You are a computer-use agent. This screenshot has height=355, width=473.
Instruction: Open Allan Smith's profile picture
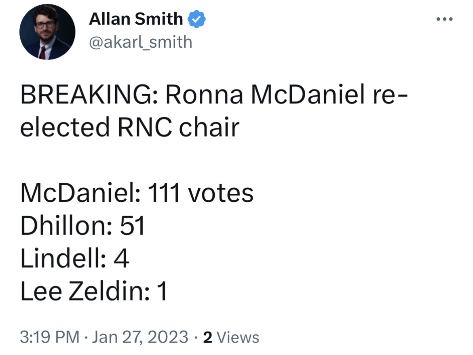point(47,32)
